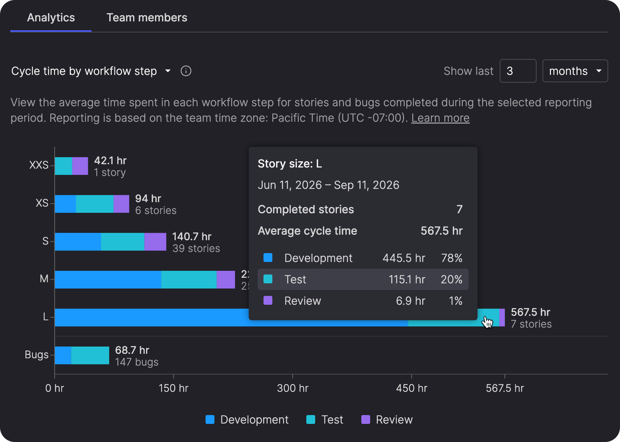Open the Cycle time by workflow step dropdown
Image resolution: width=620 pixels, height=442 pixels.
click(91, 71)
